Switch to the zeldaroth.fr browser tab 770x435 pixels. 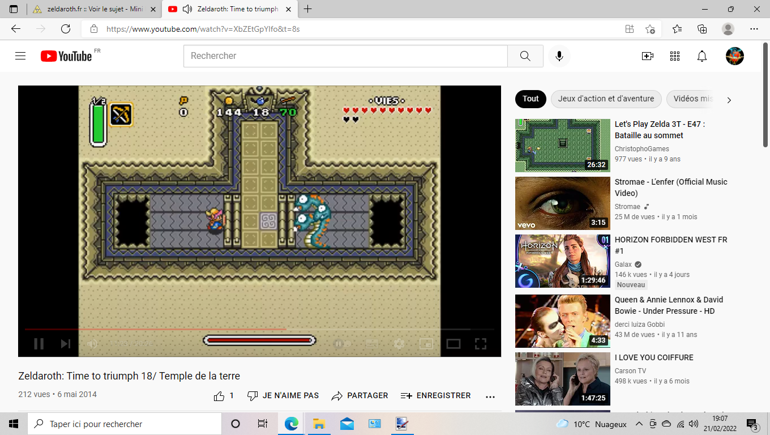point(94,9)
